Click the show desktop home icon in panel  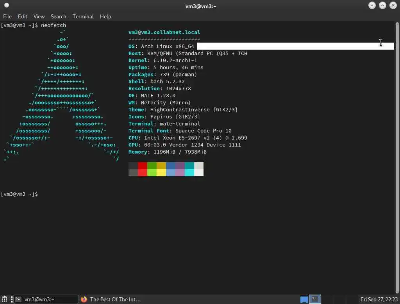tap(4, 299)
